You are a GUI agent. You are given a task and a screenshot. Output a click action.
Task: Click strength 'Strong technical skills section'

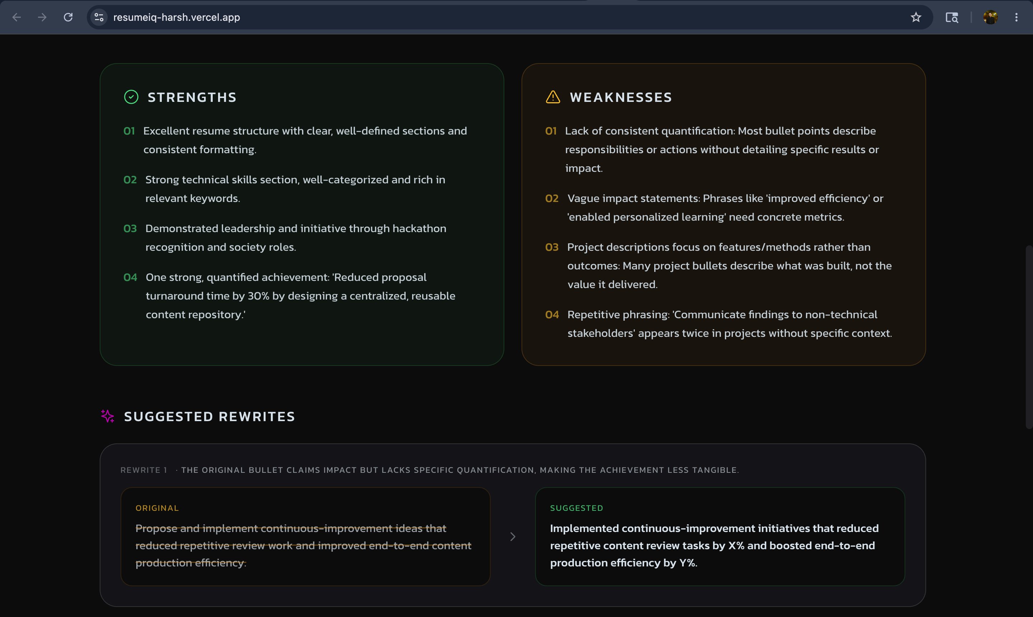pyautogui.click(x=295, y=189)
